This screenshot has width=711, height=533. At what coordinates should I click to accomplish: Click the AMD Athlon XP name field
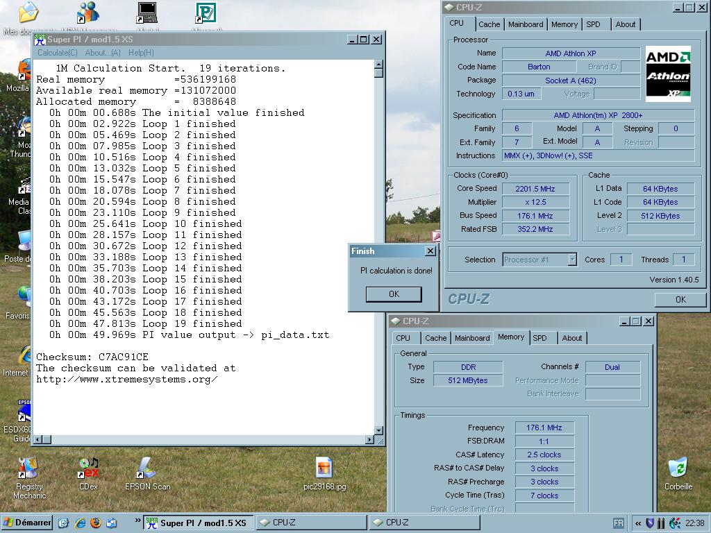[x=571, y=53]
